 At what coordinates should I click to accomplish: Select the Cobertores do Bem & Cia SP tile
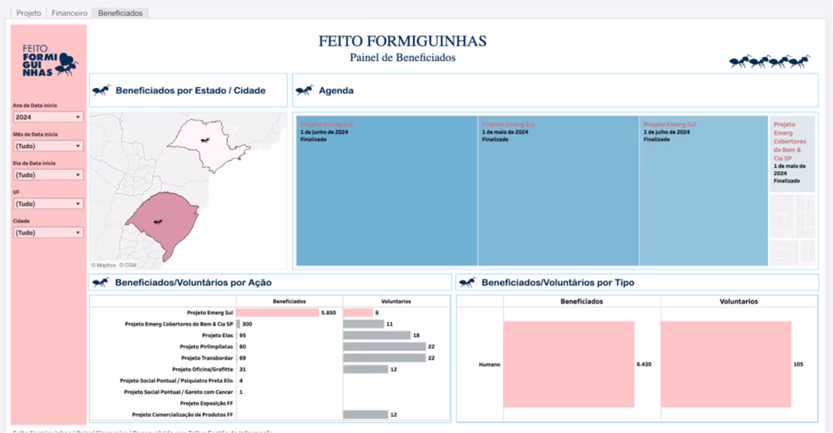pyautogui.click(x=792, y=154)
